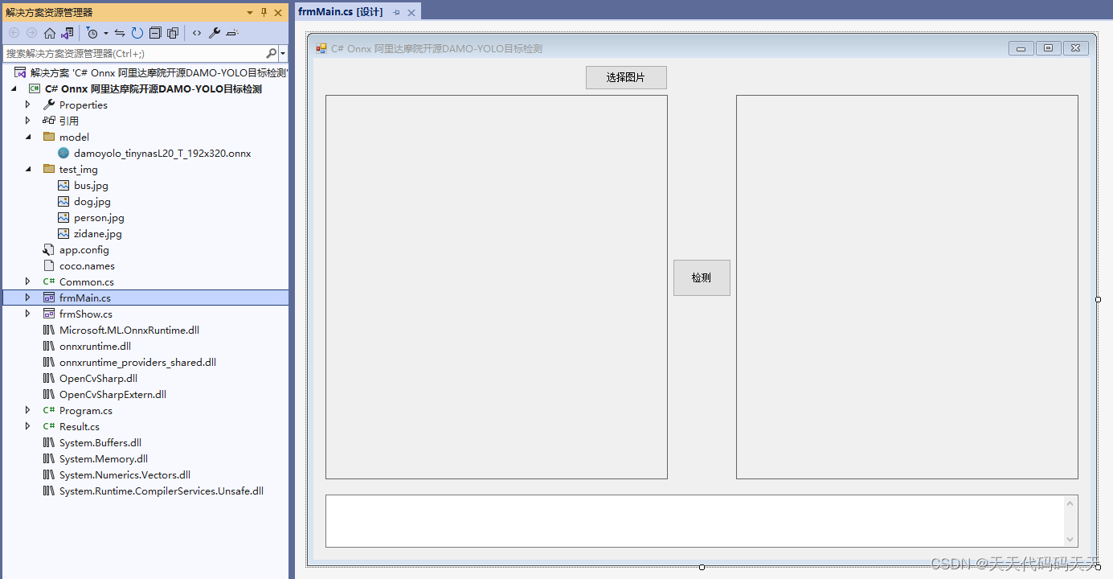Click the magnifier search icon in Solution Explorer
Image resolution: width=1113 pixels, height=579 pixels.
(x=271, y=53)
